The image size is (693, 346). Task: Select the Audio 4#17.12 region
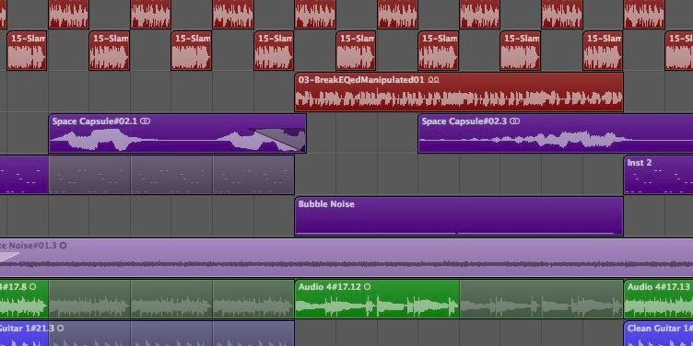pyautogui.click(x=377, y=299)
